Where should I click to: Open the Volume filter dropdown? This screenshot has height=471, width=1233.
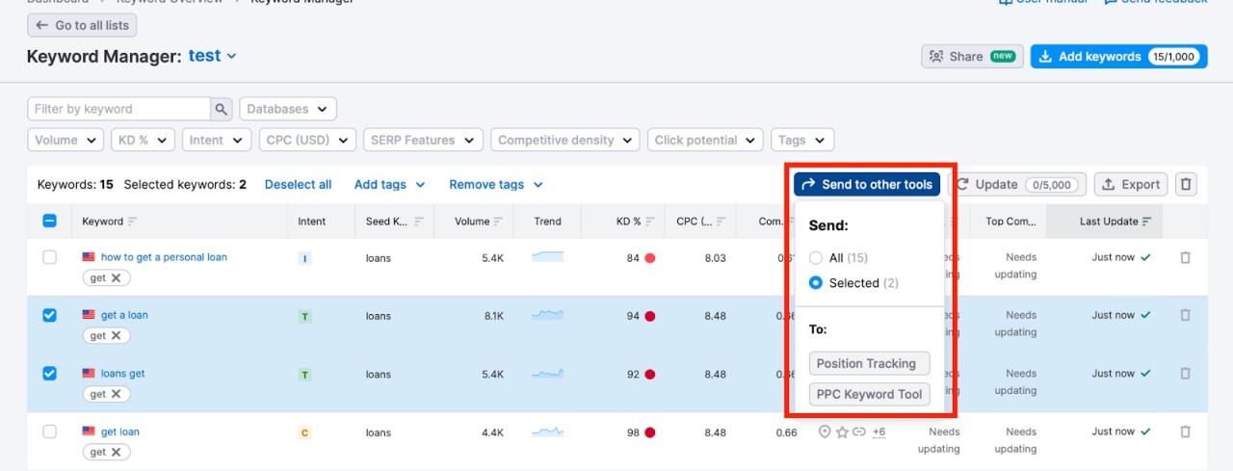pos(66,140)
